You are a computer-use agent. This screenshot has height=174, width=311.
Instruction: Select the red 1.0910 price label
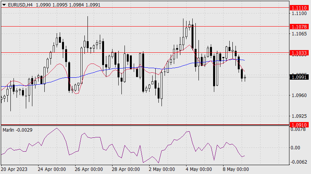[x=299, y=125]
